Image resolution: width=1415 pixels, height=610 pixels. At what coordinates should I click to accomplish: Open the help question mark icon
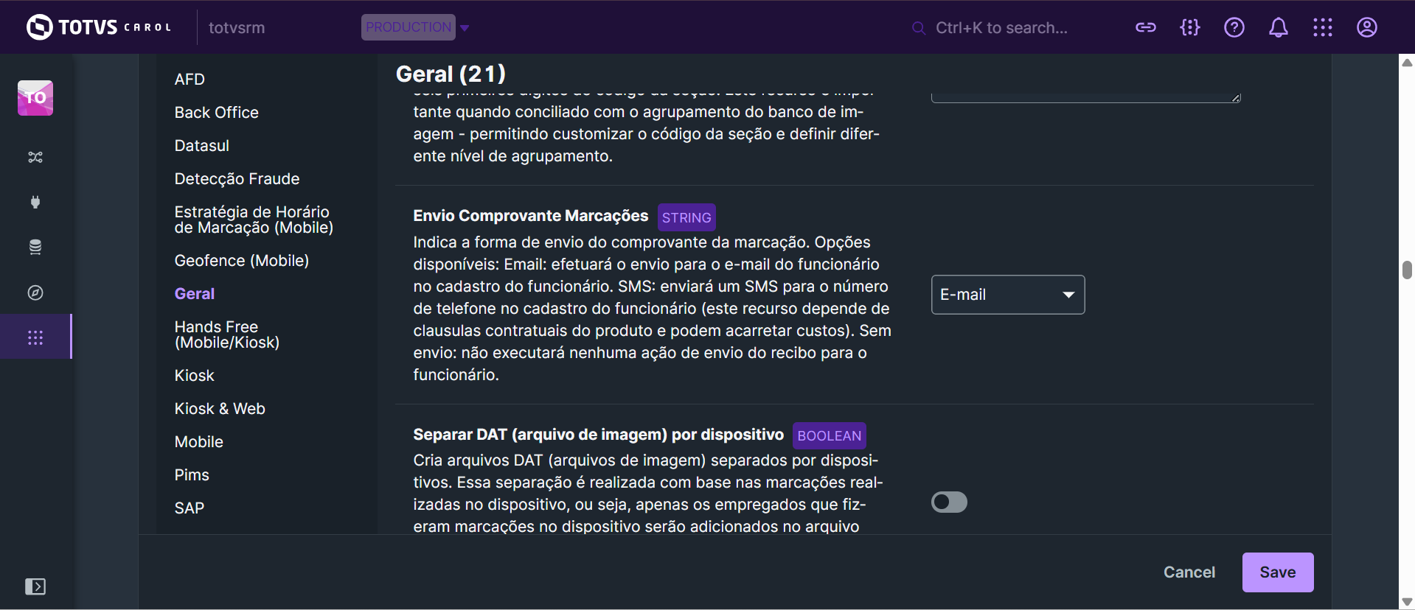tap(1234, 28)
